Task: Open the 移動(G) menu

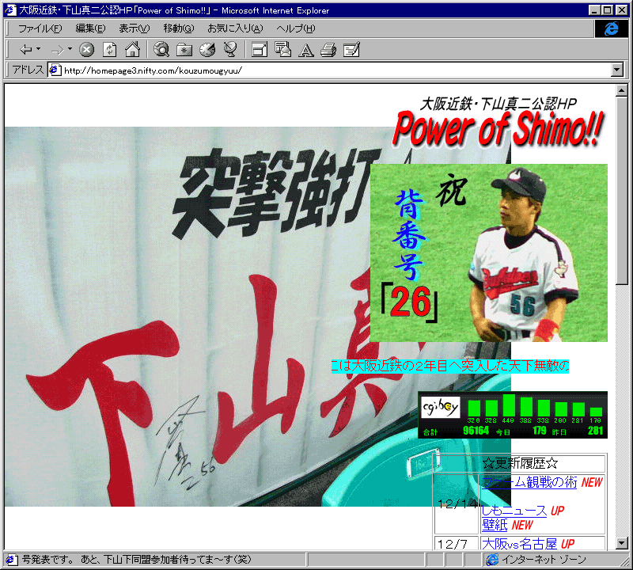Action: tap(179, 28)
